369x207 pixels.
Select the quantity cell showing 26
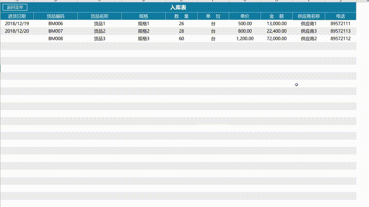[x=181, y=24]
